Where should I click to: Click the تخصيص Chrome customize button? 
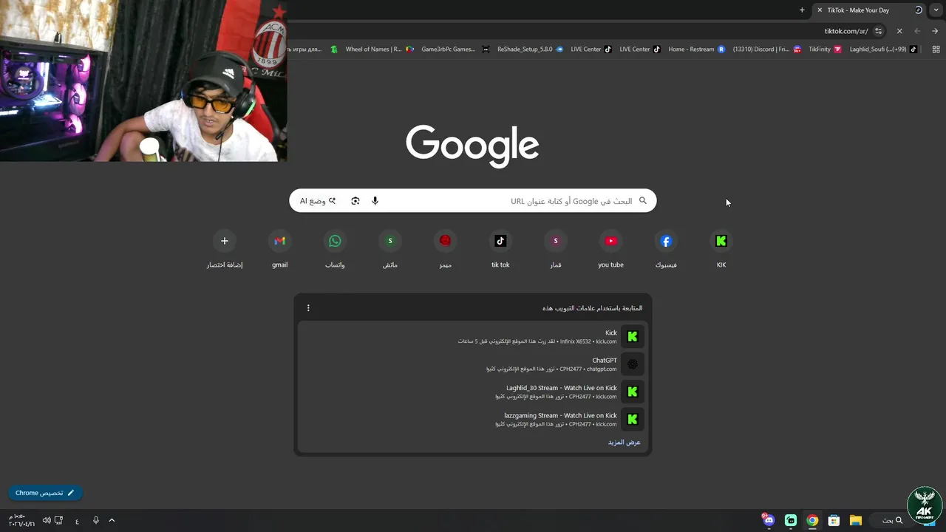(45, 493)
